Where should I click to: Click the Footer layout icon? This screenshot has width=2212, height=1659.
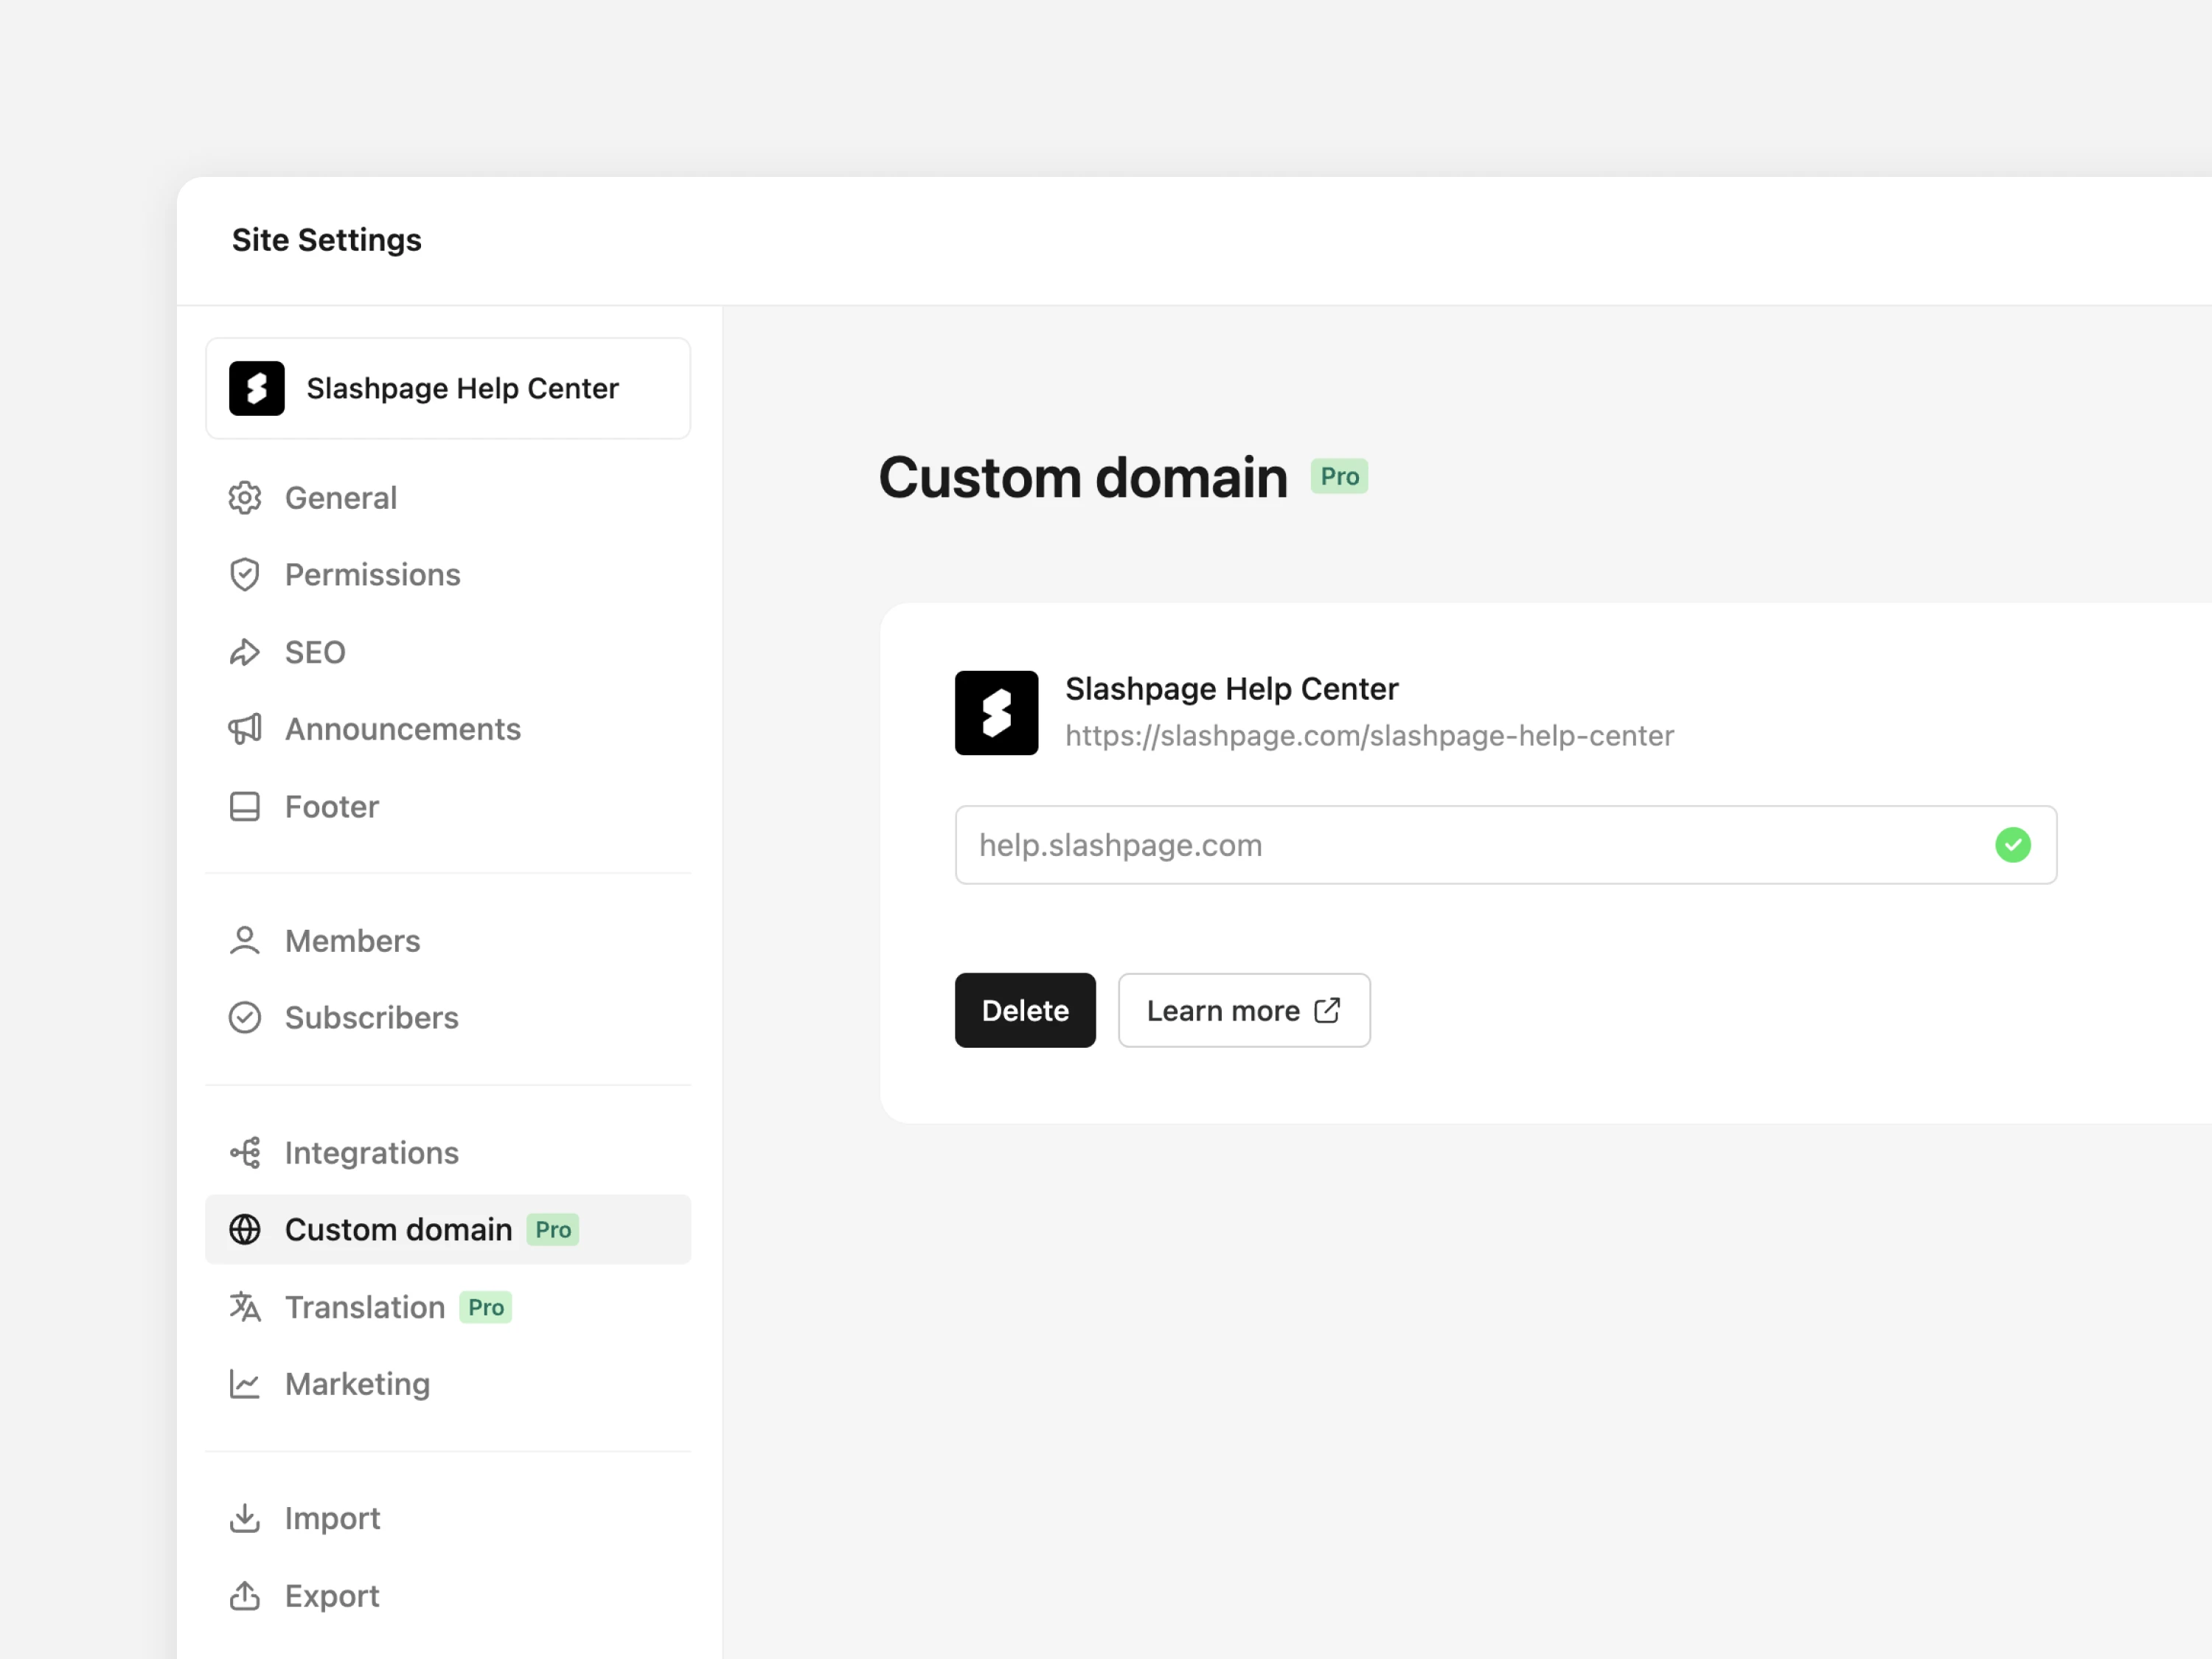[x=245, y=807]
